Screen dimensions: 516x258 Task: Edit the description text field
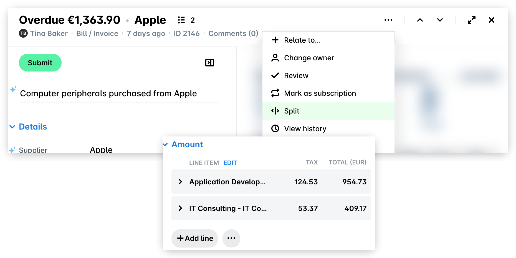[119, 94]
